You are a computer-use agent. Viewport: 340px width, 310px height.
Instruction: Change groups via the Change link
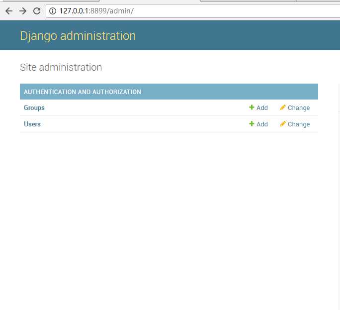[x=299, y=108]
